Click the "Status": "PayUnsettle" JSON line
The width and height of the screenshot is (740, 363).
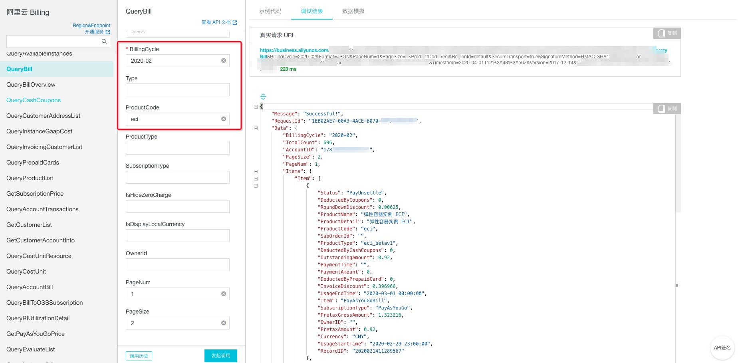[x=352, y=193]
